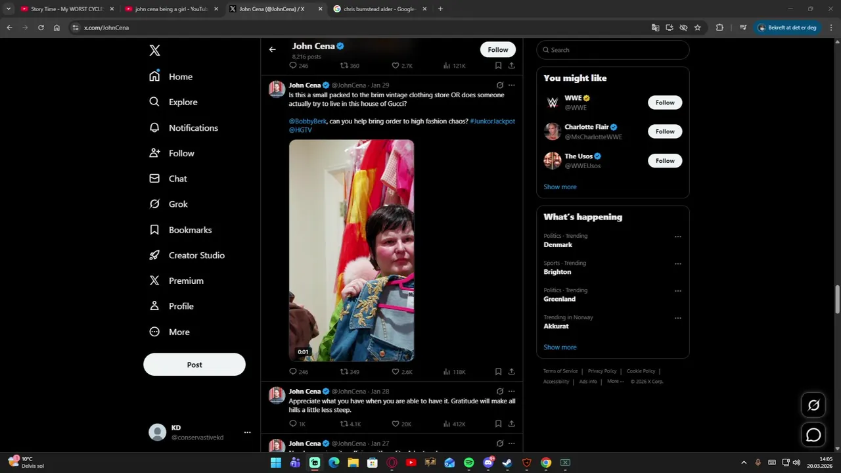Image resolution: width=841 pixels, height=473 pixels.
Task: Open Chat in the sidebar
Action: (x=168, y=179)
